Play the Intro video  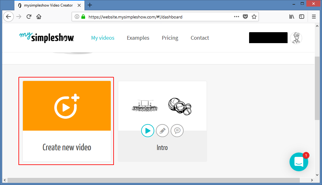pos(148,131)
